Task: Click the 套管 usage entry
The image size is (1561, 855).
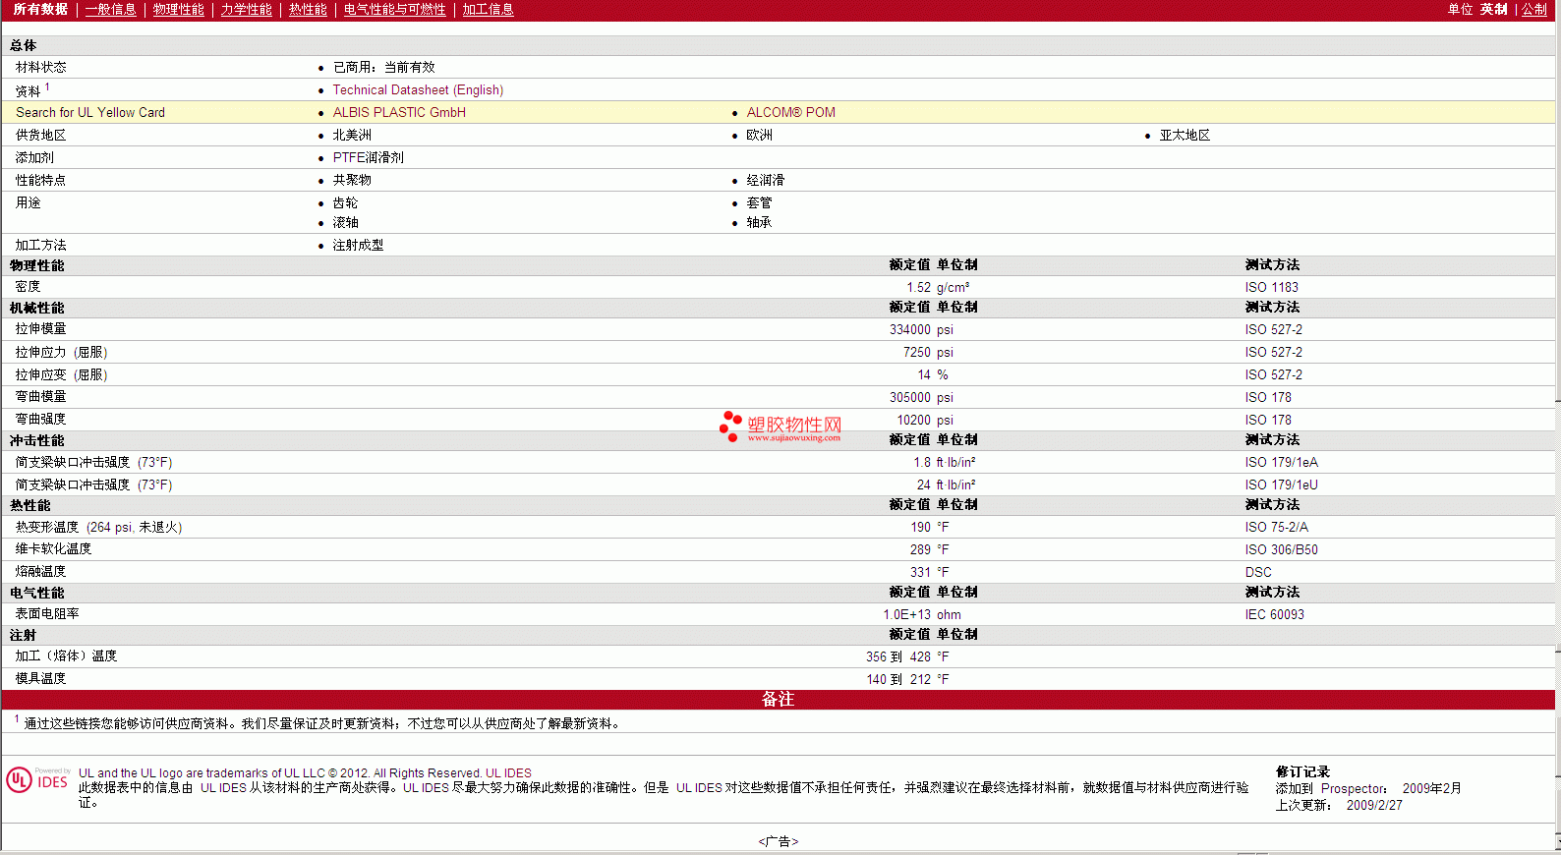Action: point(759,202)
